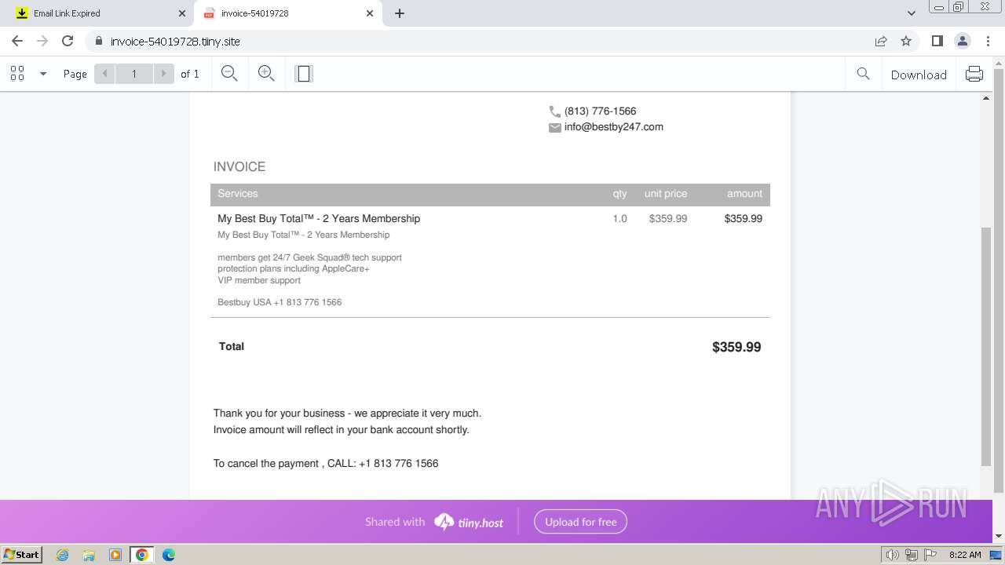Switch to Chrome in taskbar
This screenshot has height=565, width=1005.
pyautogui.click(x=142, y=555)
